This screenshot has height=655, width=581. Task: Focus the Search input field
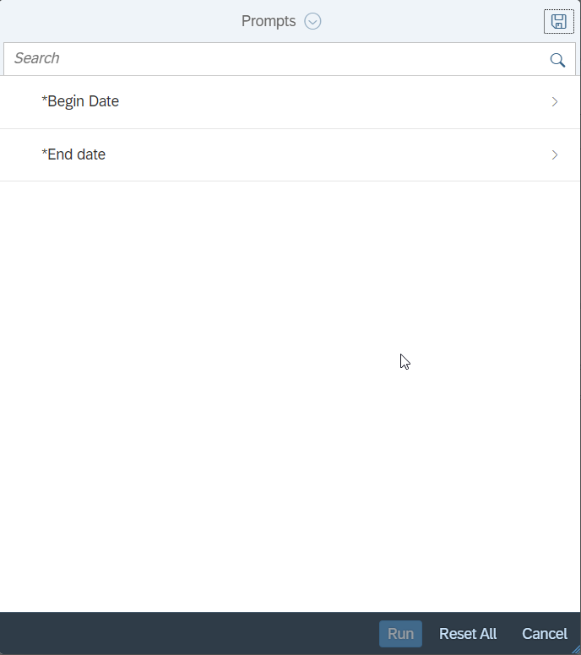pyautogui.click(x=276, y=58)
